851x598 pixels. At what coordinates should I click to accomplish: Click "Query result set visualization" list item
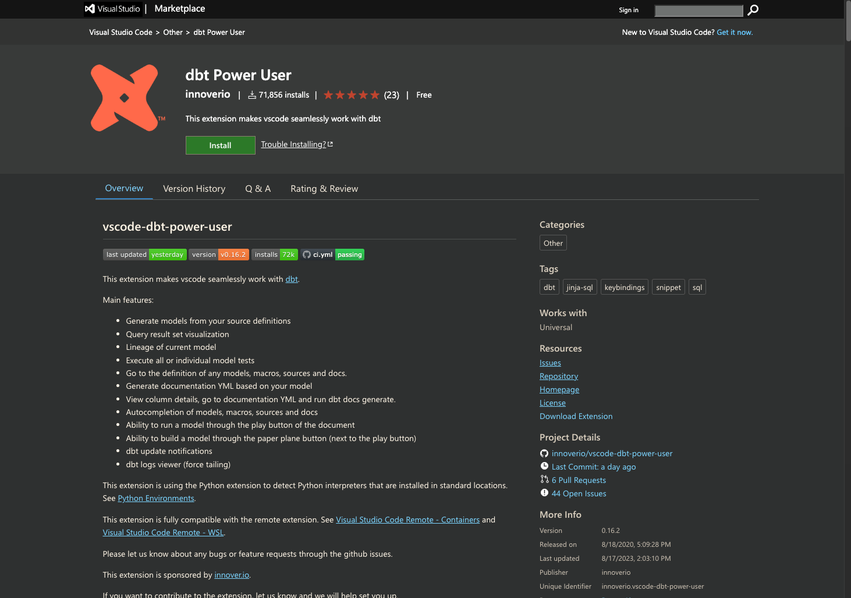tap(178, 334)
